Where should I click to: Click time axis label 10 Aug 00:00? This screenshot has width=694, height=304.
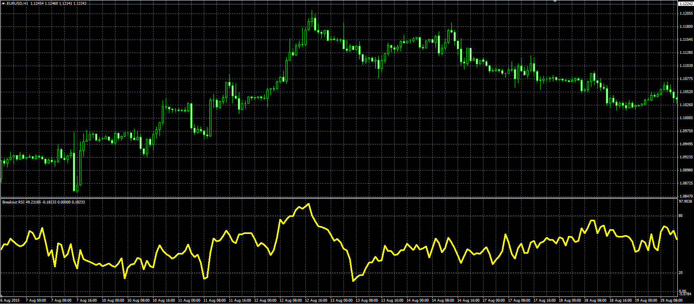[113, 300]
